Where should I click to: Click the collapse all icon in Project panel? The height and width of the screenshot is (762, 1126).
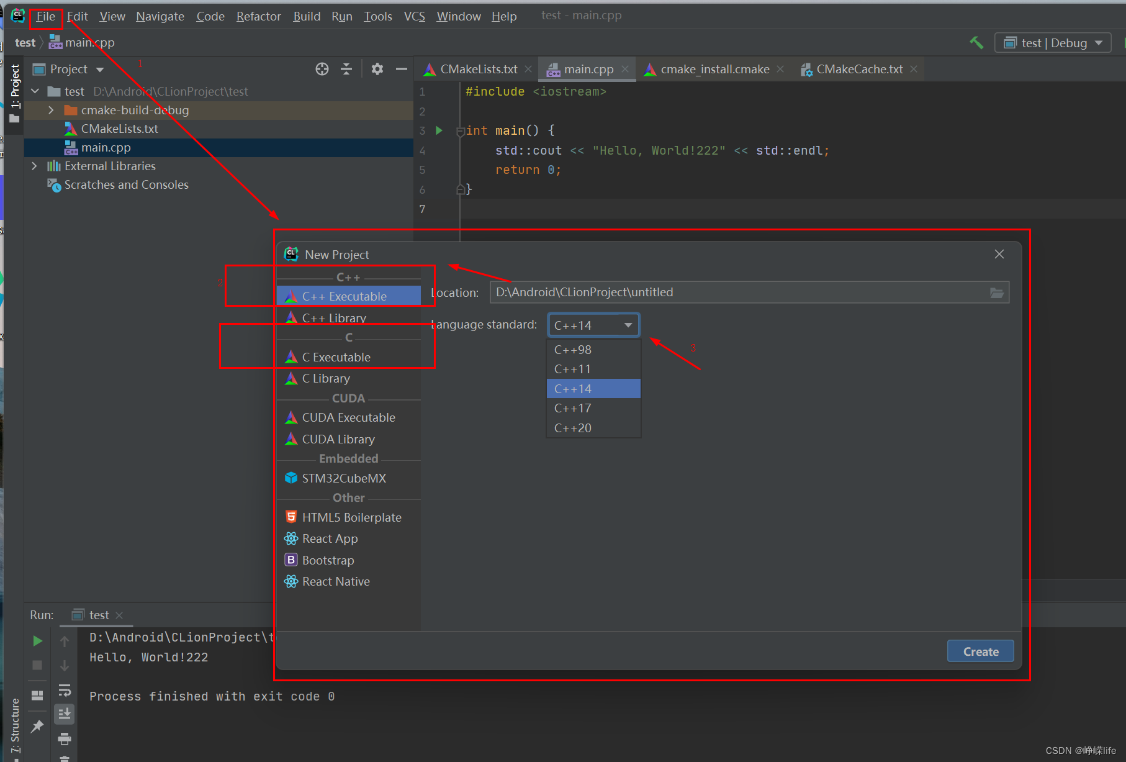click(x=346, y=69)
